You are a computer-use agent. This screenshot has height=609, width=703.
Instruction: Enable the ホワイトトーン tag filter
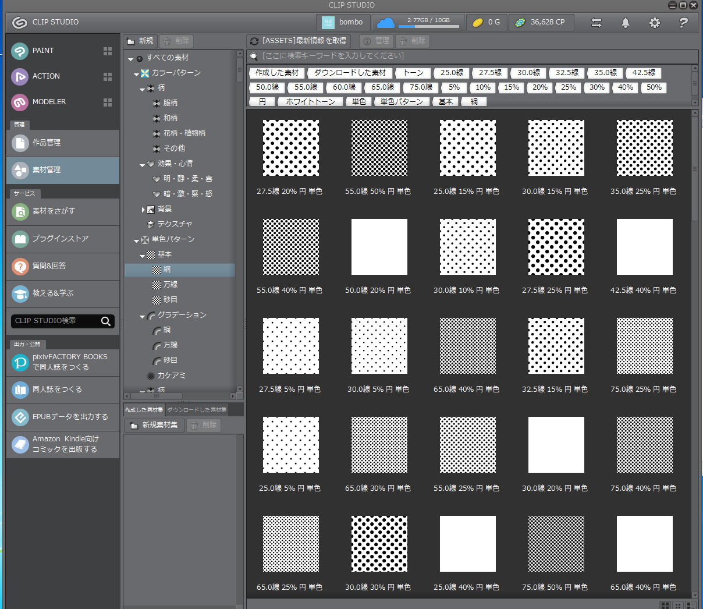[x=310, y=101]
